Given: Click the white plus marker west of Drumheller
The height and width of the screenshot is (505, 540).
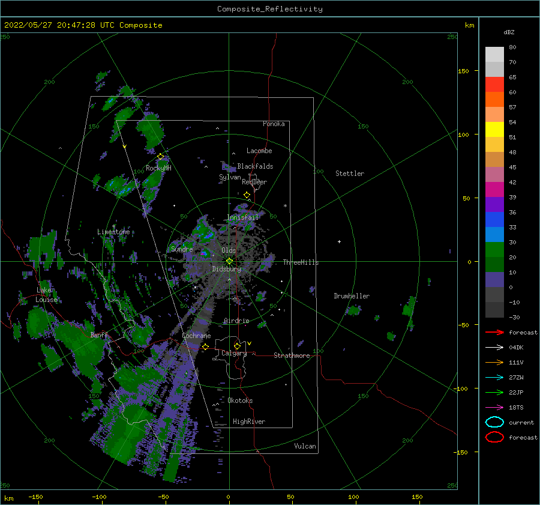Looking at the screenshot, I should pos(339,241).
